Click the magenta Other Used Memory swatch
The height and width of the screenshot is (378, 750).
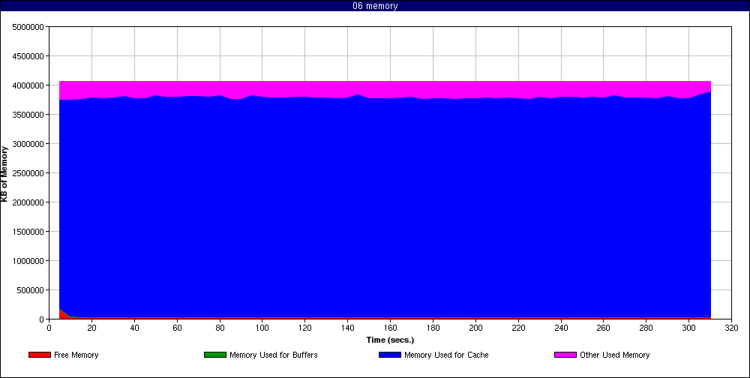click(x=565, y=355)
